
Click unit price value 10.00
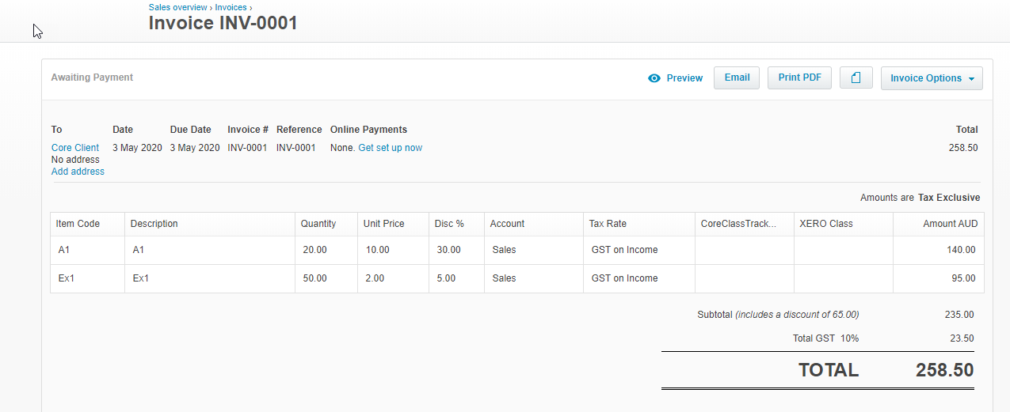tap(377, 250)
